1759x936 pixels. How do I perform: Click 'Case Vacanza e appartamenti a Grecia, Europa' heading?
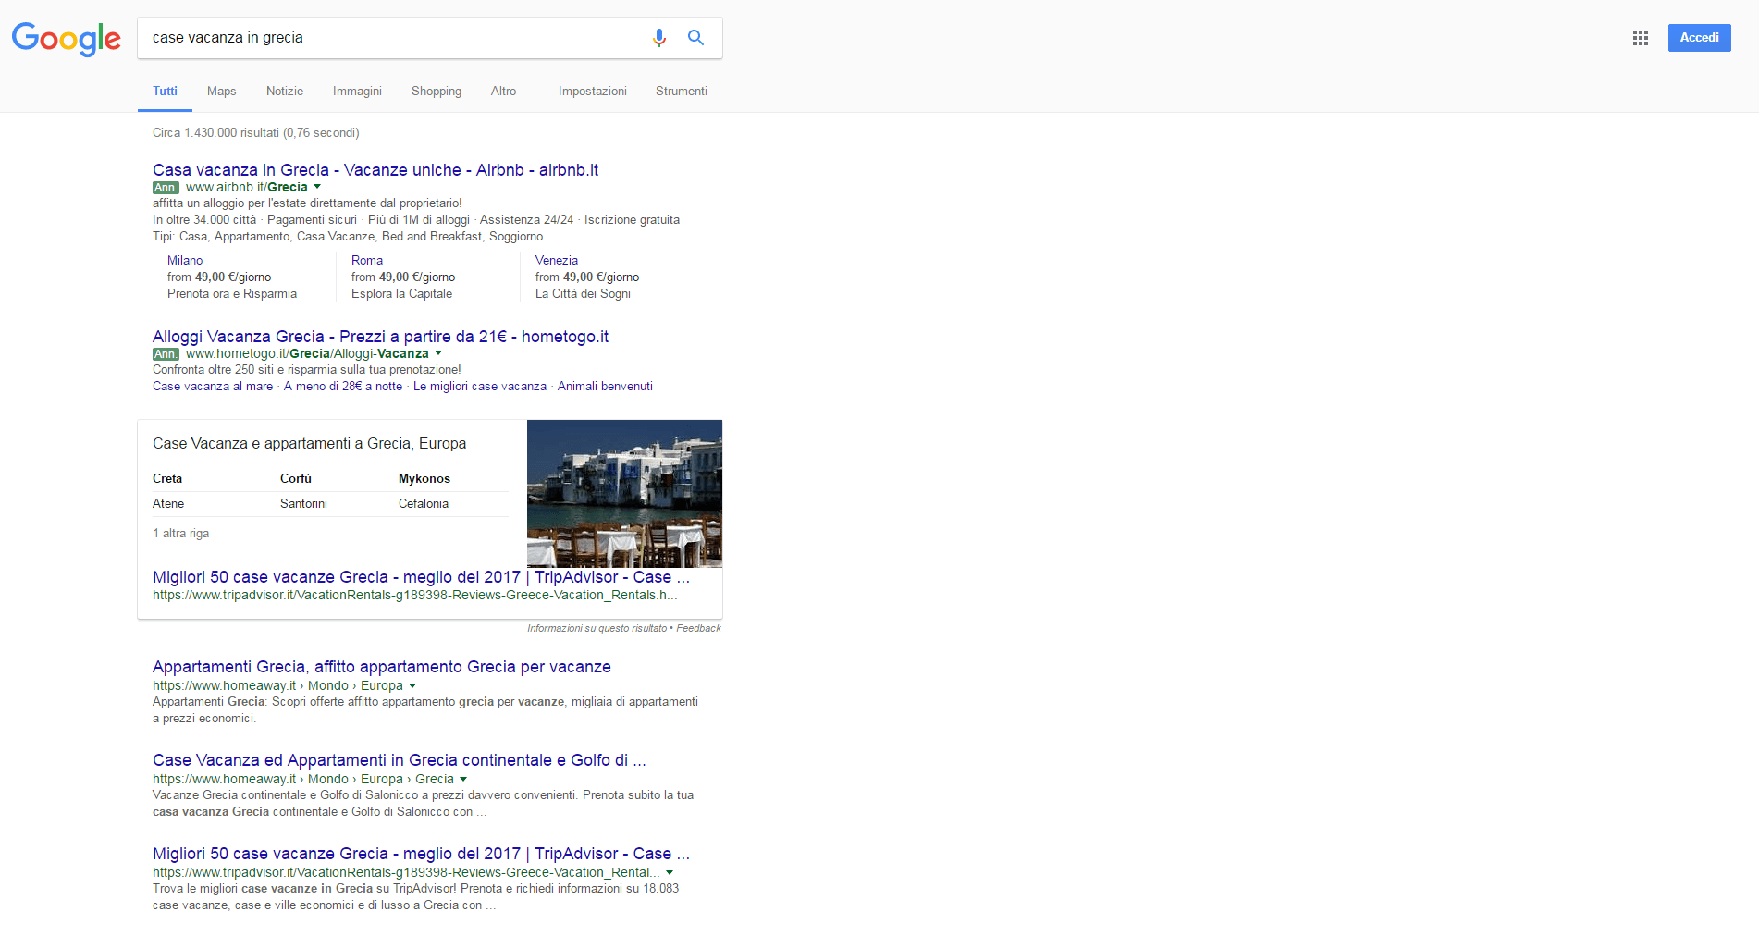[309, 444]
